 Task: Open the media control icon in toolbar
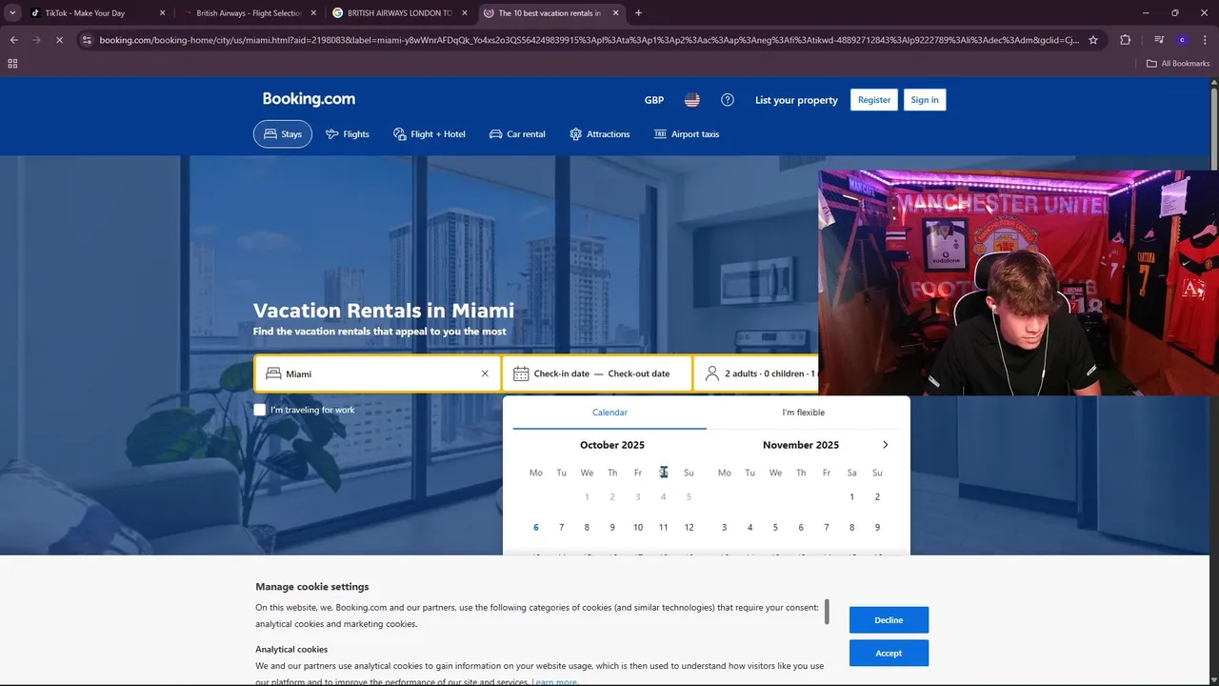coord(1158,40)
